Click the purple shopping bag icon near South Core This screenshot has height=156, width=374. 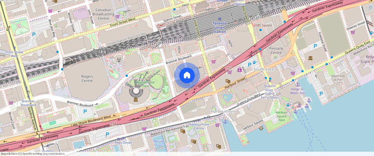point(239,70)
